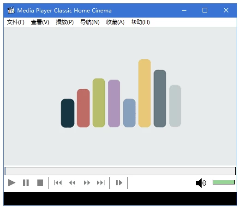Expand the 导航(N) menu
The image size is (239, 208).
[90, 22]
